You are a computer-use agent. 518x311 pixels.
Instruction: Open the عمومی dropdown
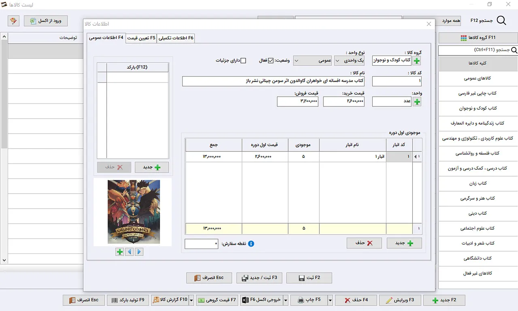pos(312,61)
